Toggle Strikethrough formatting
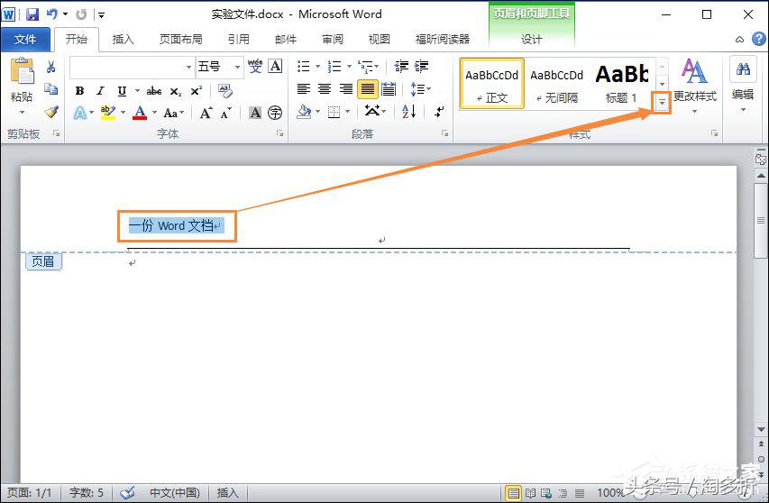769x503 pixels. (x=154, y=91)
